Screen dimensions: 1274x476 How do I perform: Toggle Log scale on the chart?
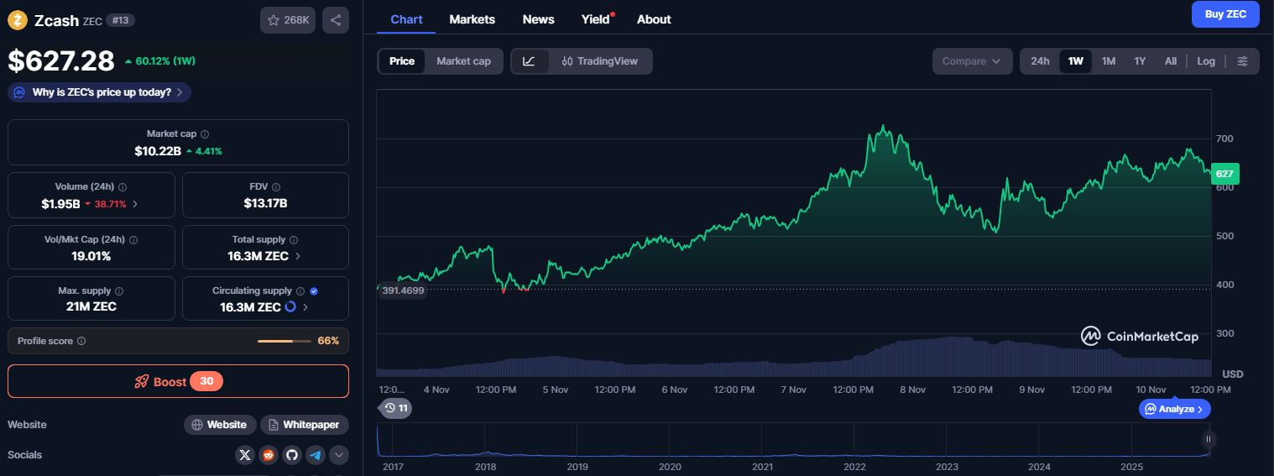pos(1206,61)
